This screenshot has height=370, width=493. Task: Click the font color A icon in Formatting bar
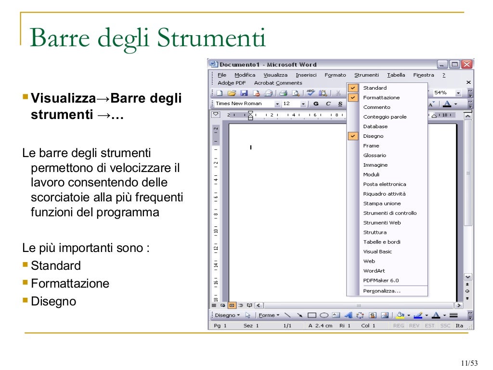(447, 104)
